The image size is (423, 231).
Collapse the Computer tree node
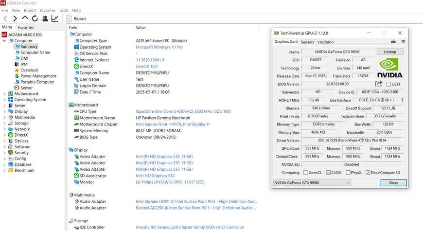pos(4,41)
